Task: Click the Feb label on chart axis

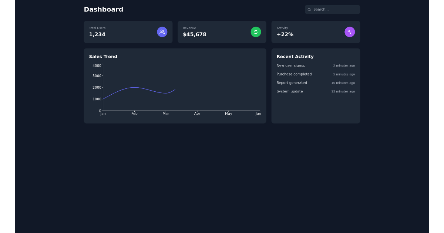Action: pyautogui.click(x=134, y=114)
